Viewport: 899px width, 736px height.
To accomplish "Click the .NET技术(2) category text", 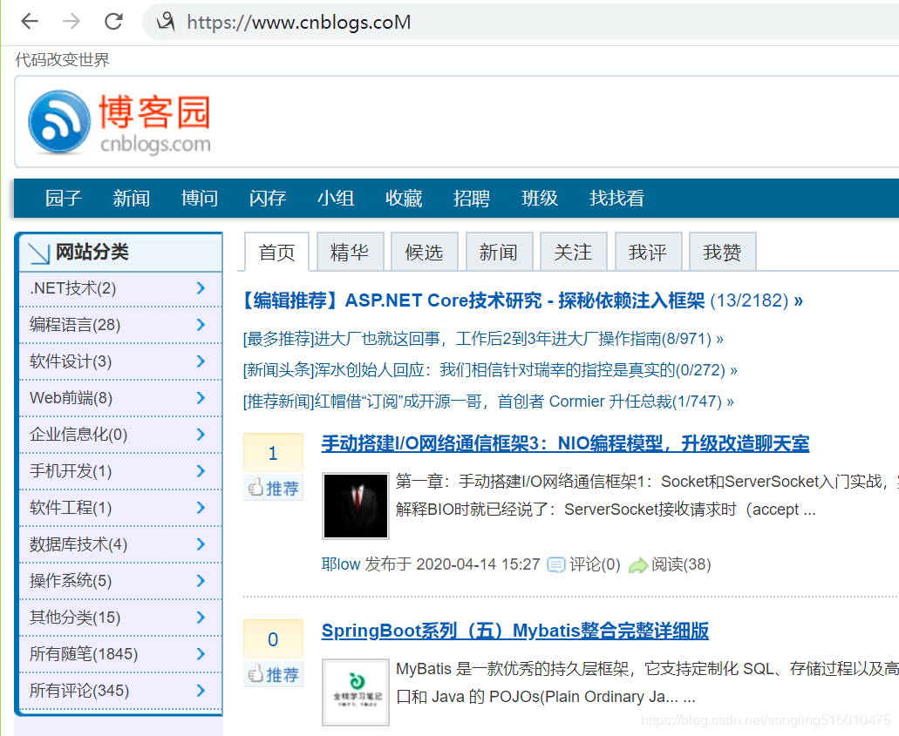I will [x=73, y=288].
